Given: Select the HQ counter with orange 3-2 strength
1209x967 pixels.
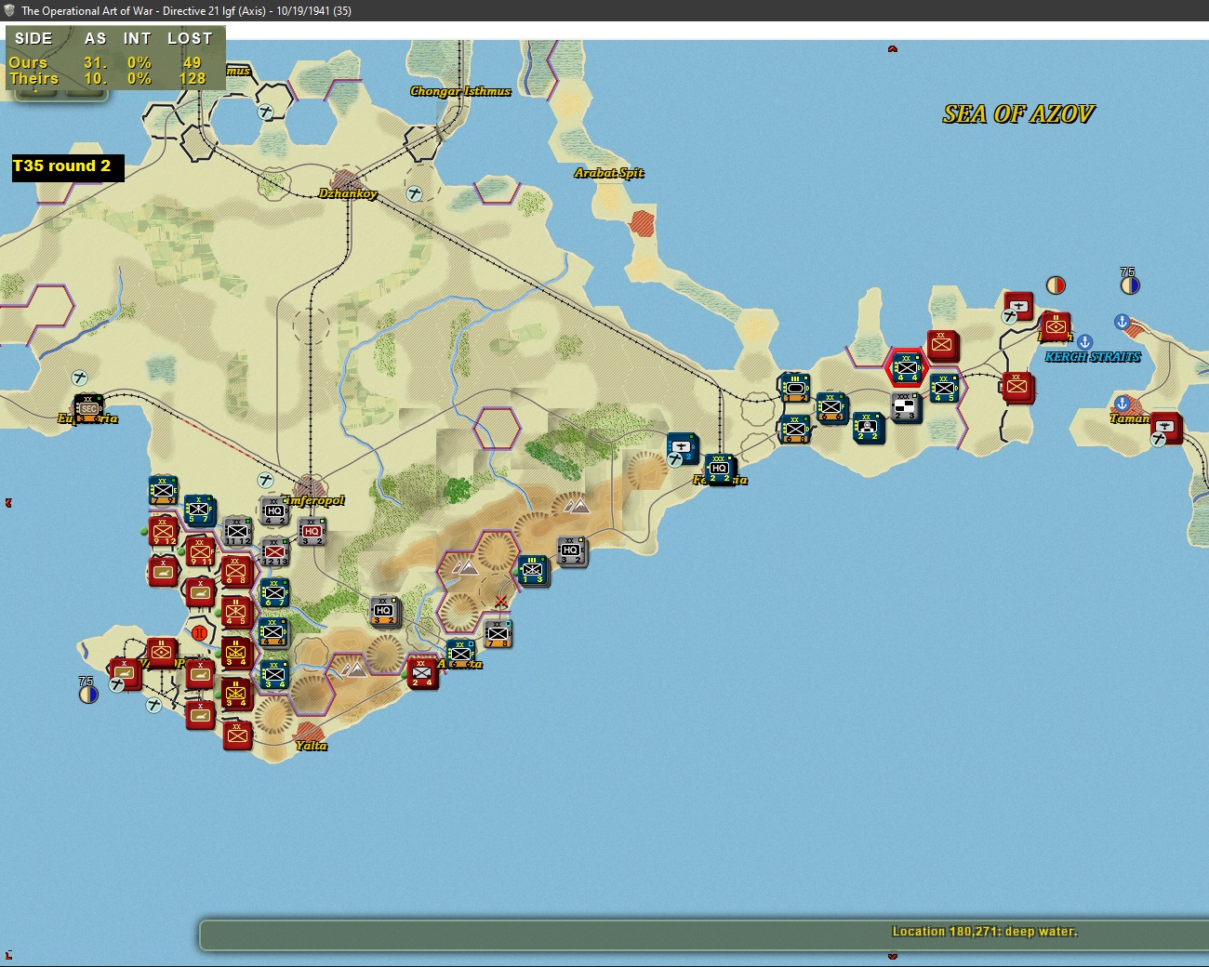Looking at the screenshot, I should click(x=384, y=612).
